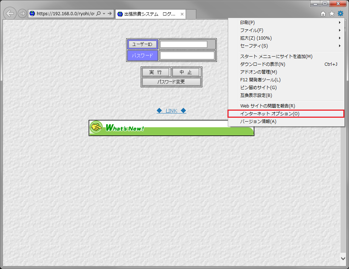This screenshot has height=269, width=349.
Task: Open the 拡大(Z) (100%) submenu
Action: click(286, 38)
